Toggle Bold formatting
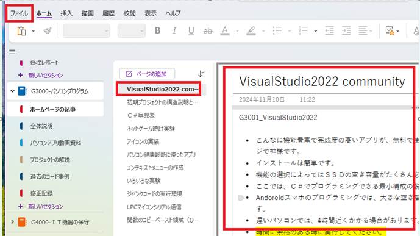Viewport: 420px width, 236px height. click(x=157, y=31)
